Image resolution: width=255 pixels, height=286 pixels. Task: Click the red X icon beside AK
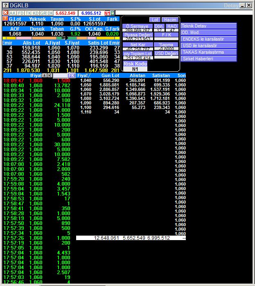point(5,13)
